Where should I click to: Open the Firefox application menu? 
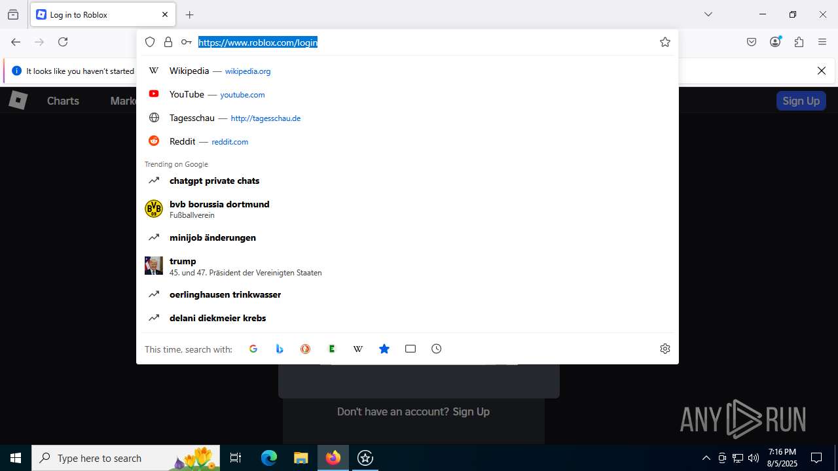coord(822,42)
